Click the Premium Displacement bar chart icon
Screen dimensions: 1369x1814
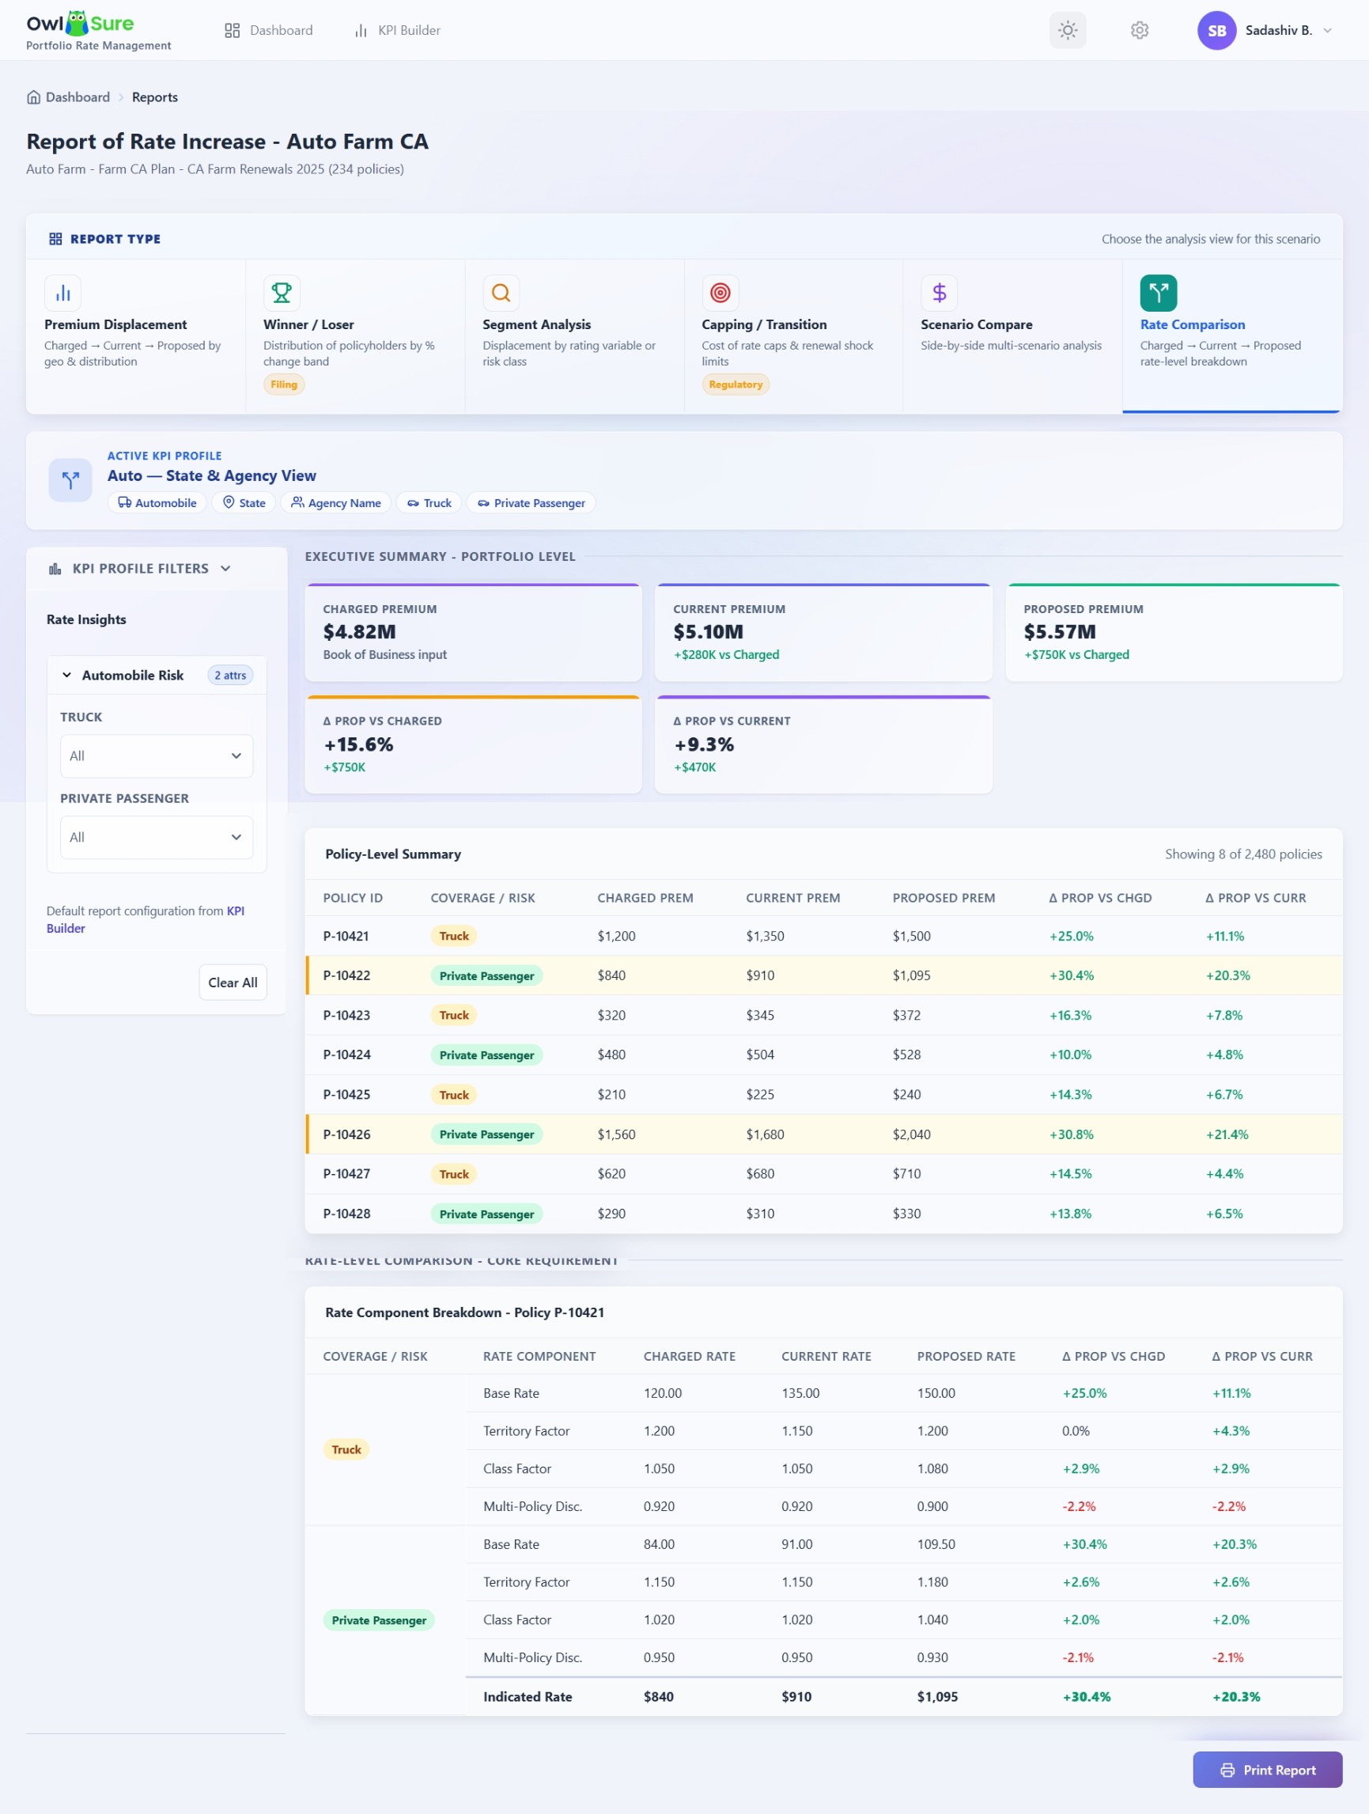click(63, 293)
